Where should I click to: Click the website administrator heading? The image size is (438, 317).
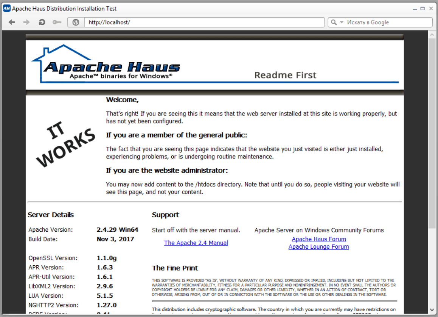point(167,170)
